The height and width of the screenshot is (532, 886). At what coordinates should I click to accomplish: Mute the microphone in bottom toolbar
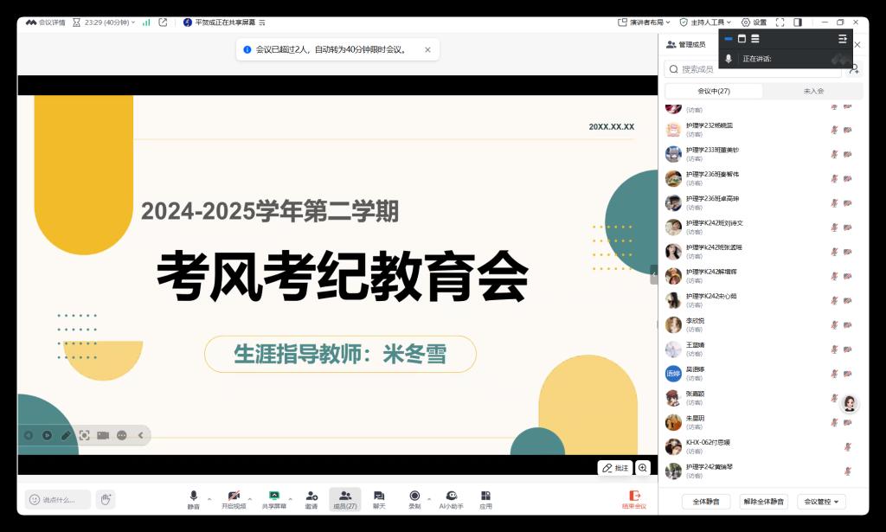[193, 498]
